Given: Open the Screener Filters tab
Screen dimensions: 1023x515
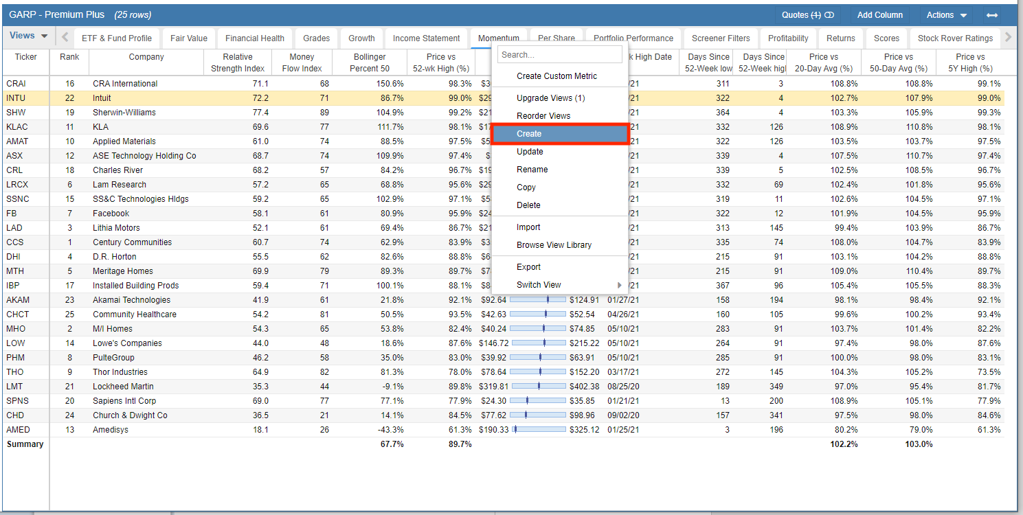Looking at the screenshot, I should (721, 38).
